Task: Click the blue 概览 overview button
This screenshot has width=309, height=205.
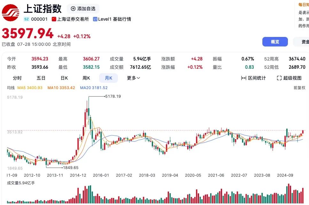Action: pos(275,42)
